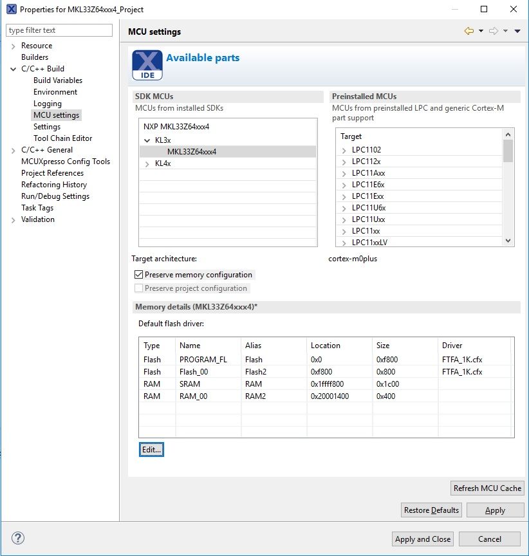Image resolution: width=529 pixels, height=556 pixels.
Task: Expand the LPC11E6x target entry
Action: [344, 185]
